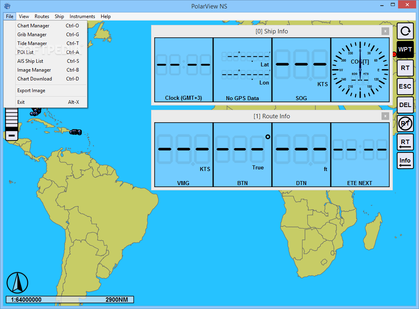Click the ETE NEXT instrument
The height and width of the screenshot is (309, 419).
tap(360, 154)
